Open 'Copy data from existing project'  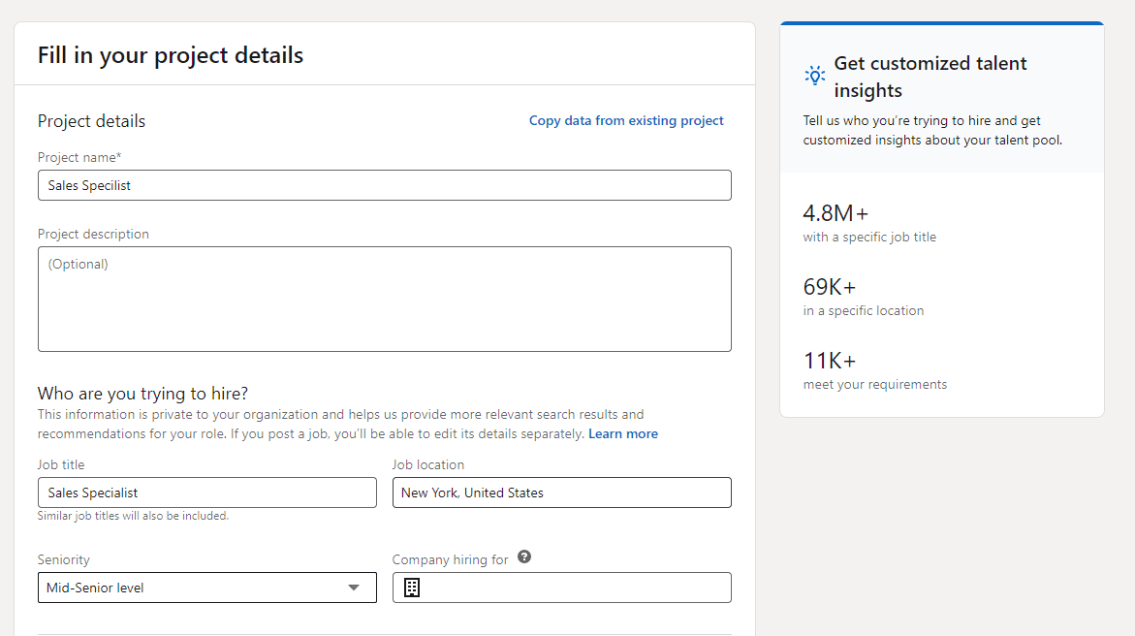coord(626,121)
